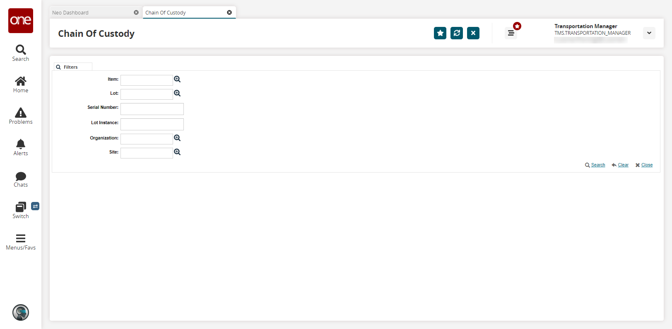The height and width of the screenshot is (329, 672).
Task: Open Chats from the sidebar
Action: coord(21,179)
